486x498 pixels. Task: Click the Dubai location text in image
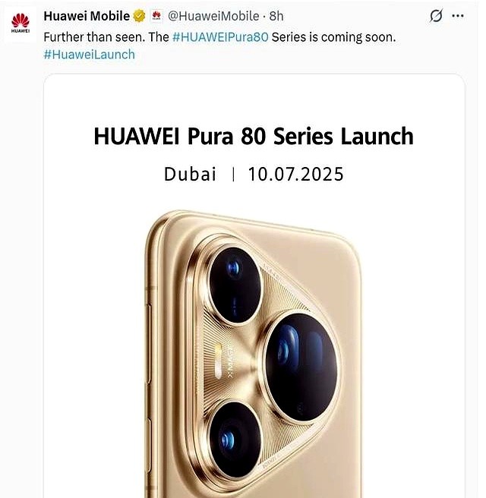(x=190, y=174)
